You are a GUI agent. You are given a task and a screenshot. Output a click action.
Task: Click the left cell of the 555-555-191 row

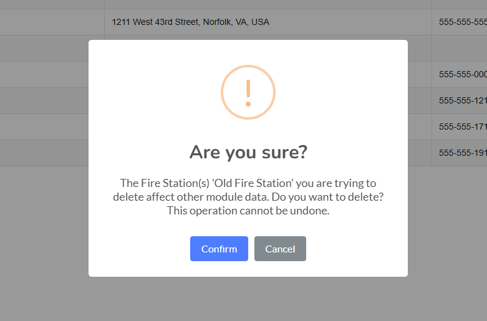tap(44, 153)
